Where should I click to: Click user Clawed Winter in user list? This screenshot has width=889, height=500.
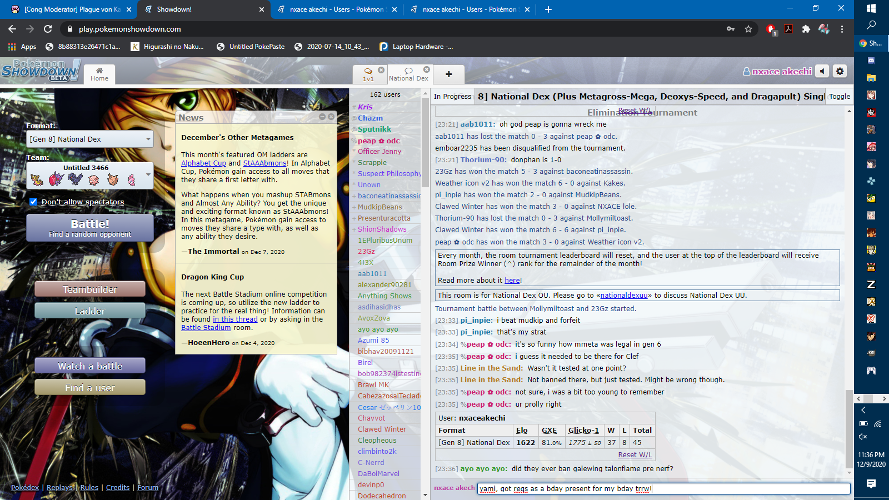click(382, 429)
